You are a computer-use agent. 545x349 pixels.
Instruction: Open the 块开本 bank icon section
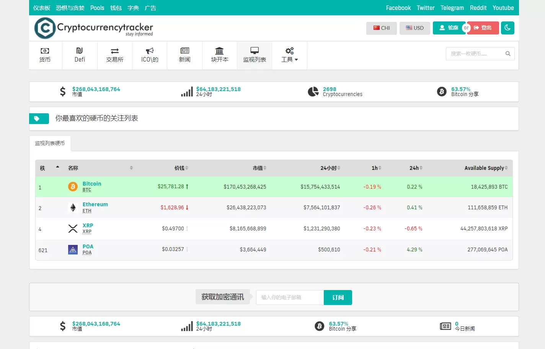pyautogui.click(x=220, y=55)
